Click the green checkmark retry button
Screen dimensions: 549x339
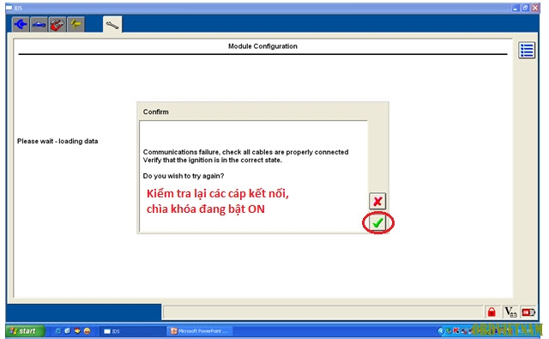point(377,223)
